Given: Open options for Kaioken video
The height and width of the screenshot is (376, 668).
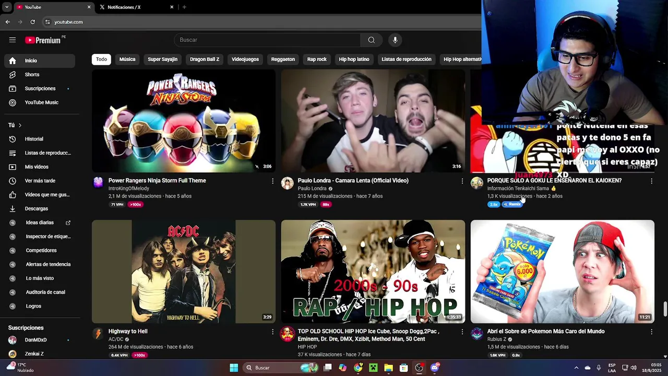Looking at the screenshot, I should point(651,181).
